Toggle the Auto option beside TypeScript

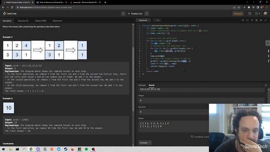(157, 20)
